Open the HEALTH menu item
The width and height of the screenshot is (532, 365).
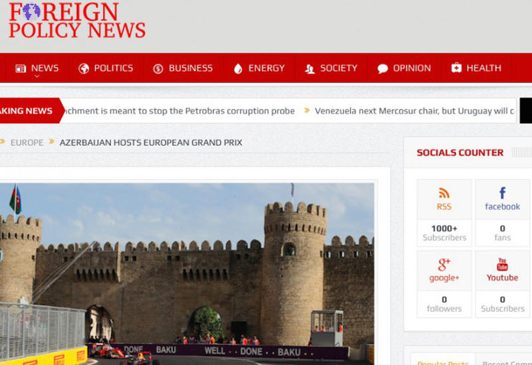[483, 68]
